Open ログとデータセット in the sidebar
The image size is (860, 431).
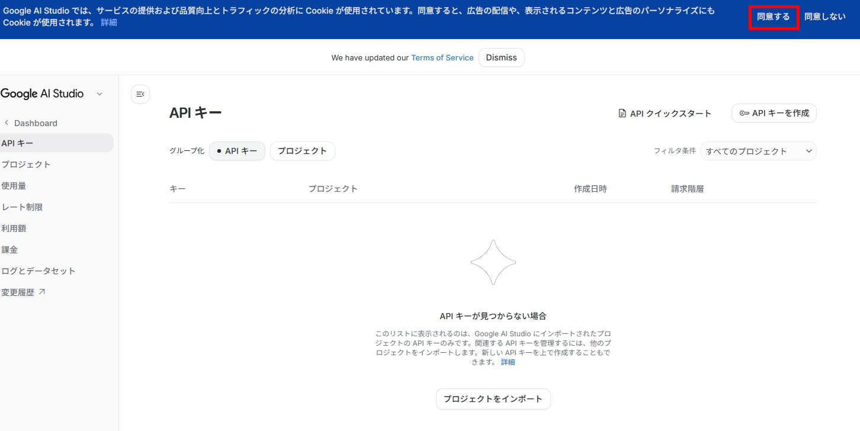(x=38, y=271)
